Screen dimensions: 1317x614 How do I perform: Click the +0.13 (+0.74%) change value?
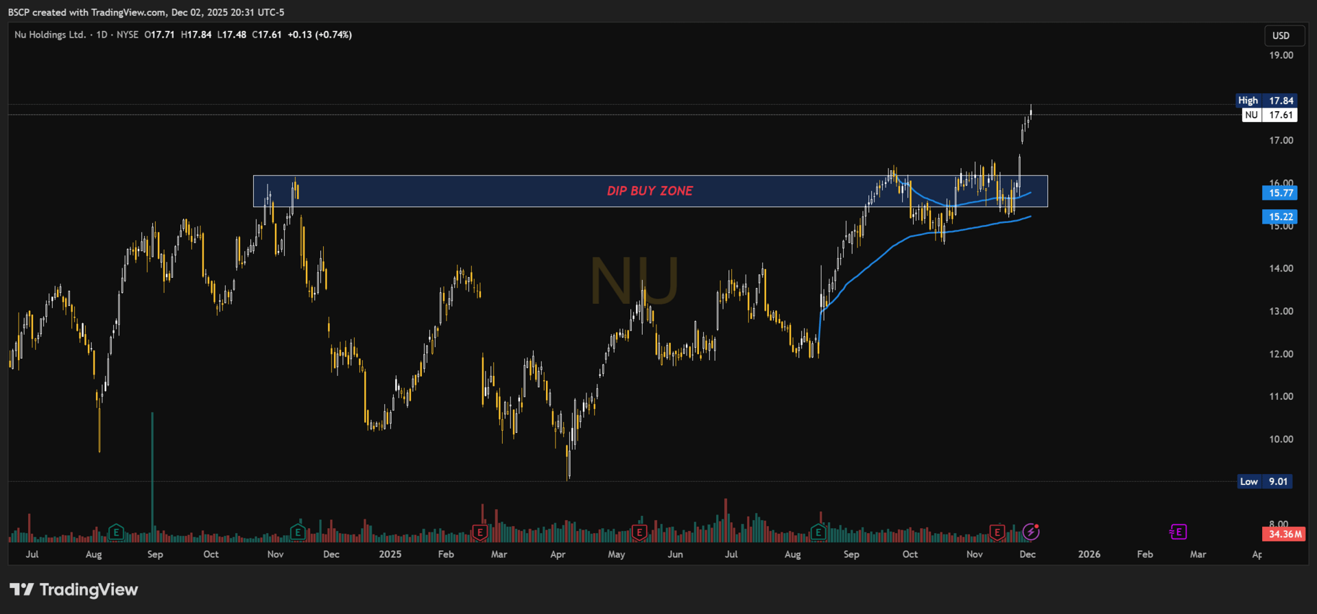(x=320, y=34)
